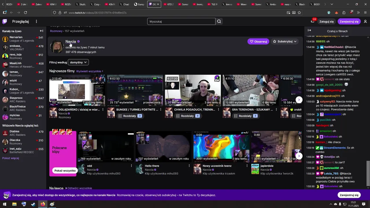370x208 pixels.
Task: Open the Prime loot crown notifications icon
Action: pyautogui.click(x=312, y=21)
